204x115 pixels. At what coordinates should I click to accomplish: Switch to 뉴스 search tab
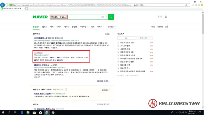tap(93, 27)
